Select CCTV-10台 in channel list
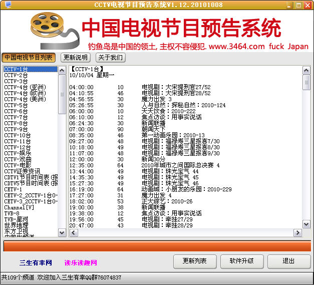Viewport: 314px width, 285px height. pyautogui.click(x=31, y=135)
